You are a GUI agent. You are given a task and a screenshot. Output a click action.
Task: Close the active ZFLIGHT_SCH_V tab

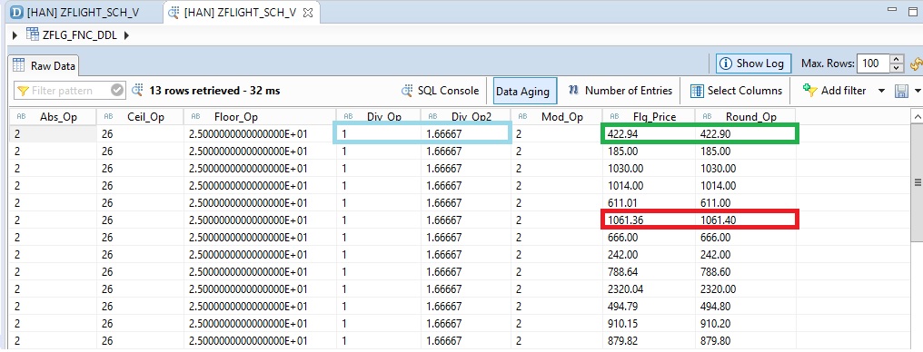(307, 13)
